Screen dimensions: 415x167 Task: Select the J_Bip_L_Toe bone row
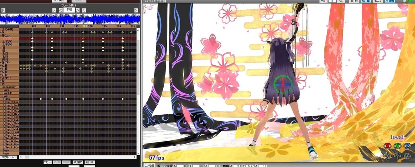pos(9,105)
